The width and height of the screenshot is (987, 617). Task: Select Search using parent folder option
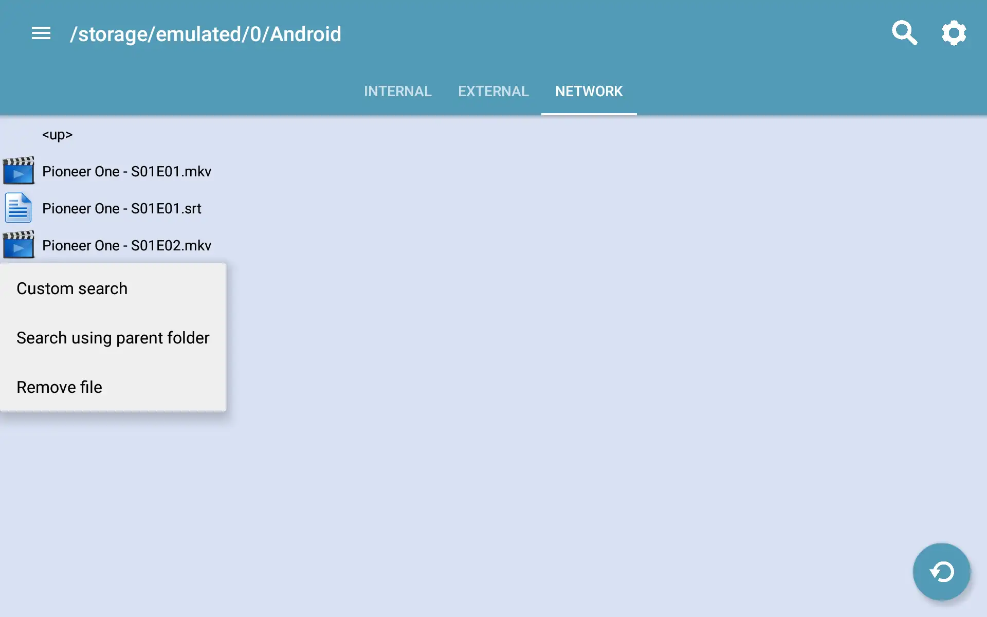(113, 338)
